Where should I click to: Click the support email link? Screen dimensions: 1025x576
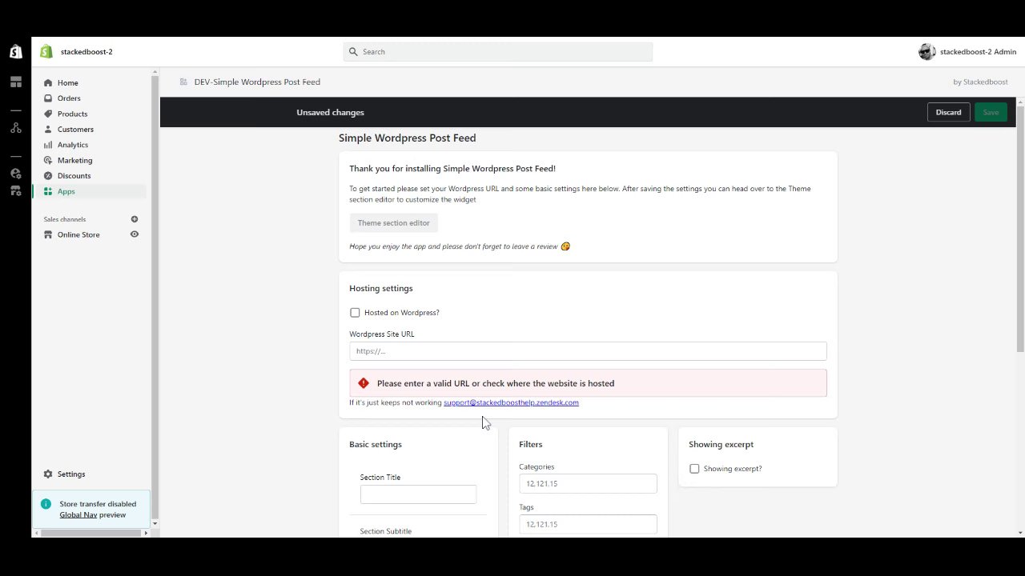pos(511,402)
